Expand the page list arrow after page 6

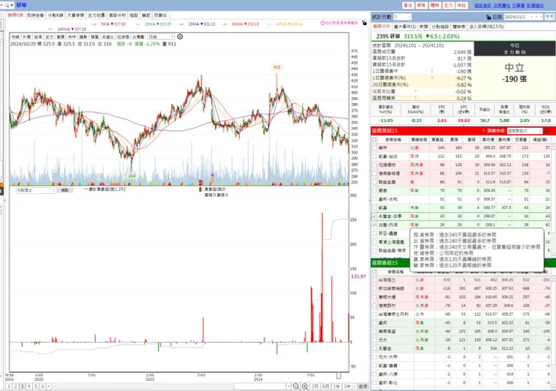pyautogui.click(x=49, y=386)
